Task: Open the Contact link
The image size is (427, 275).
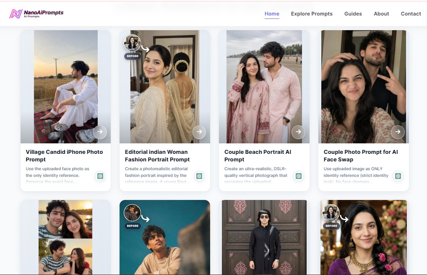Action: [x=411, y=13]
